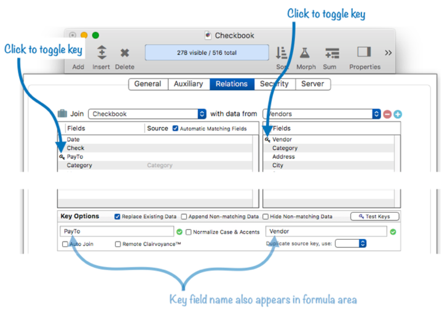Enable Normalize Case & Accents
Viewport: 442px width, 311px height.
click(189, 232)
